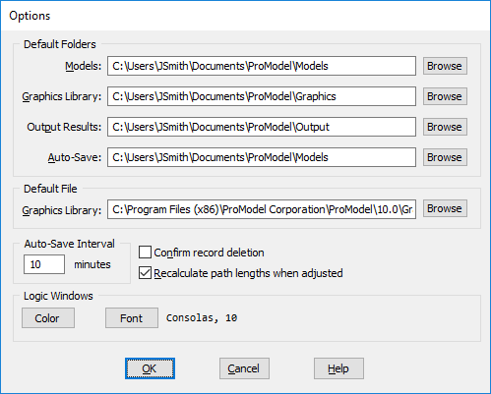Dismiss the dialog with Cancel

pos(244,368)
